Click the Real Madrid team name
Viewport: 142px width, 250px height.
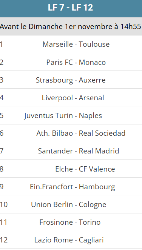[x=99, y=151]
